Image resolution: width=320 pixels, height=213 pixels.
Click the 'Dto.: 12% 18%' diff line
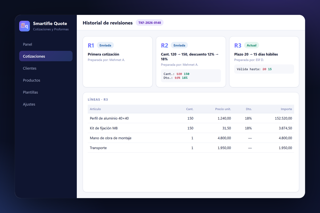click(175, 78)
